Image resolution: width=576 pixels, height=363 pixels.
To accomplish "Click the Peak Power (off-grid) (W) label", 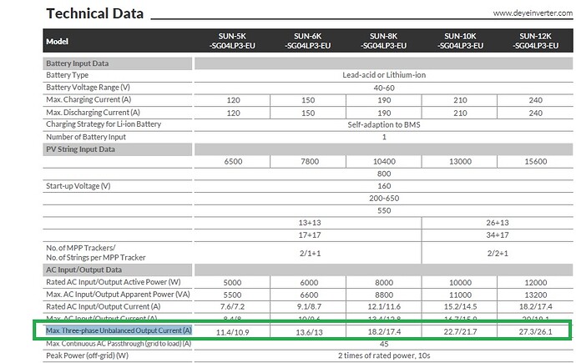I will 87,355.
